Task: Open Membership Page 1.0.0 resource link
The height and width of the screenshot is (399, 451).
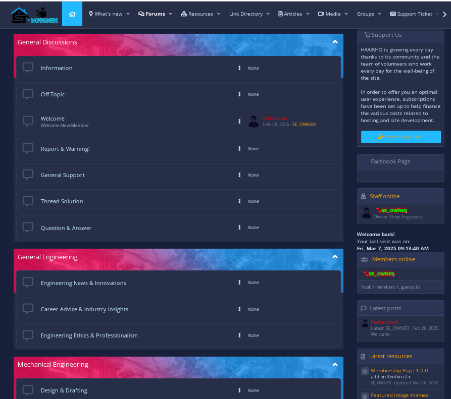Action: click(x=399, y=371)
